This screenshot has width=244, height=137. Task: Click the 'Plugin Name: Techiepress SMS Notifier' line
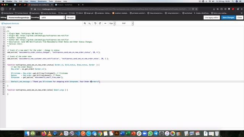pyautogui.click(x=25, y=33)
